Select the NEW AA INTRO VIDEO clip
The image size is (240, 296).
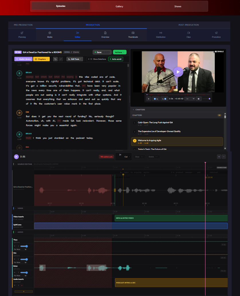point(171,218)
